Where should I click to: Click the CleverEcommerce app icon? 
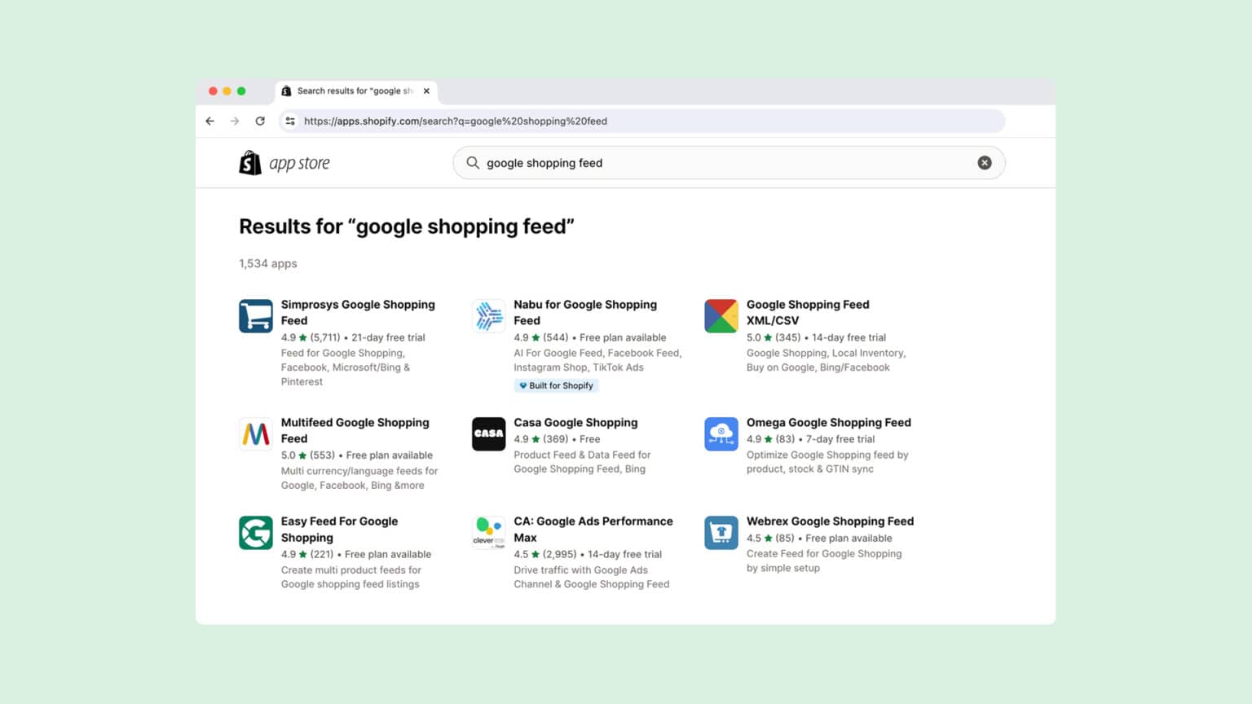[x=488, y=532]
